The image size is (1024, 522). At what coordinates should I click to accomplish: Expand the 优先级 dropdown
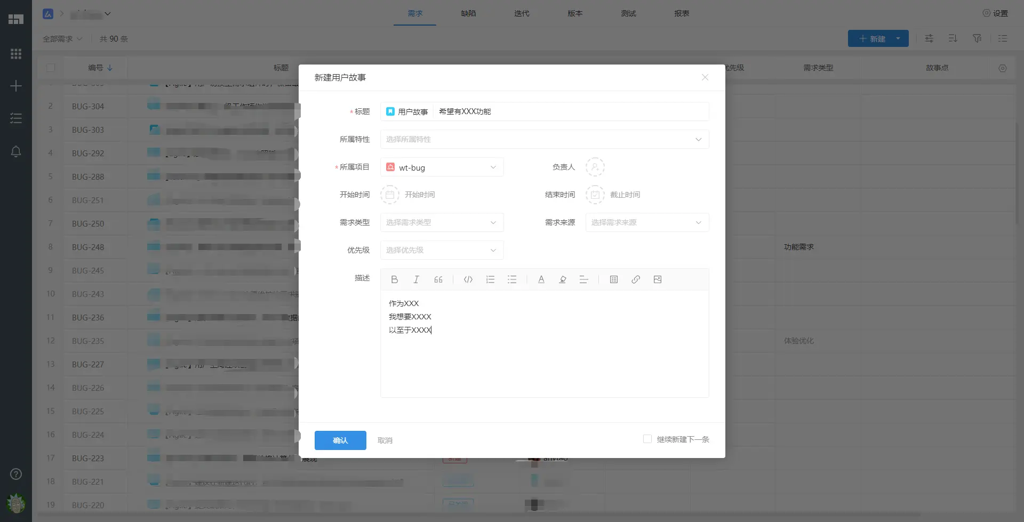[442, 250]
